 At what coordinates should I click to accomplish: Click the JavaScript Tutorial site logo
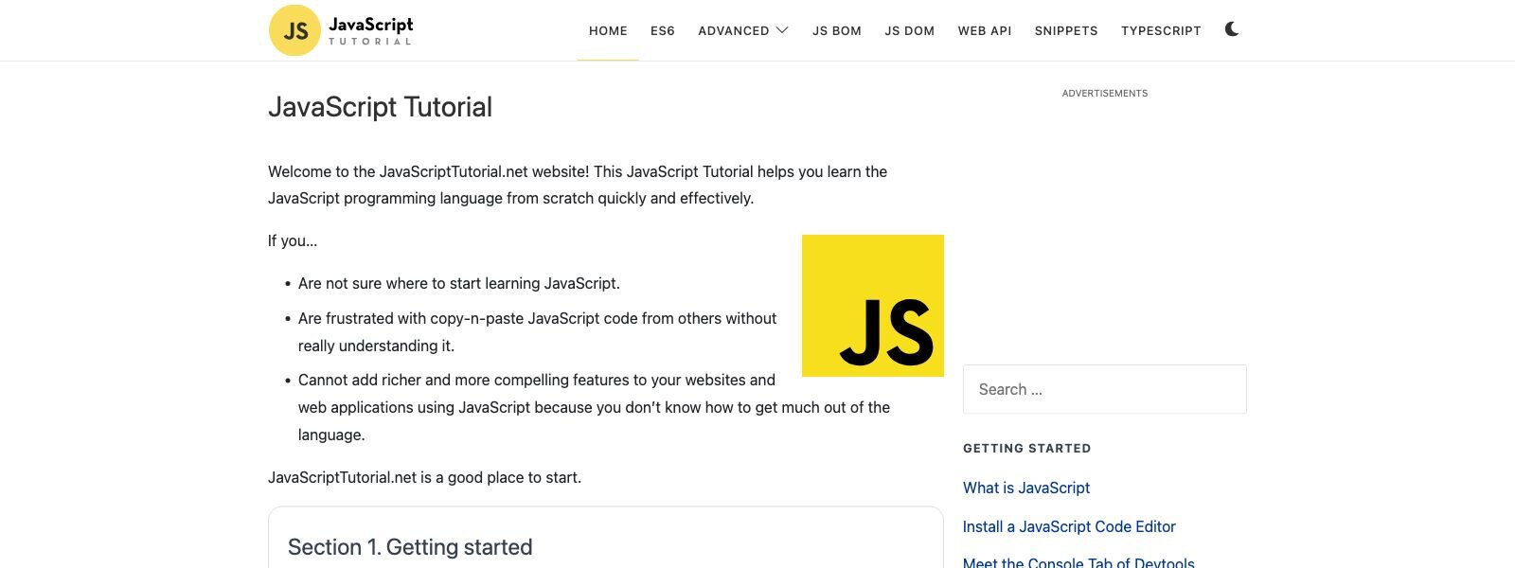click(x=342, y=30)
